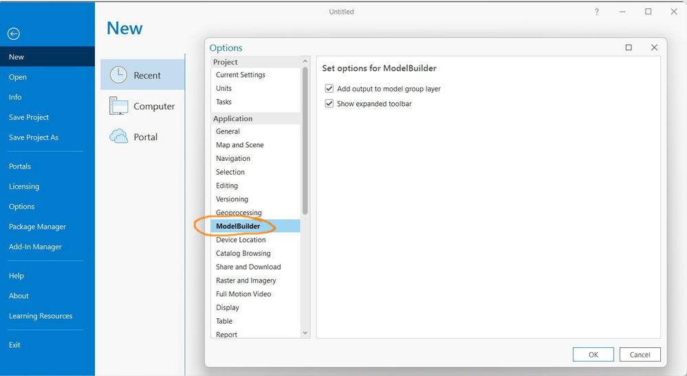
Task: Select Package Manager in left menu
Action: (x=37, y=227)
